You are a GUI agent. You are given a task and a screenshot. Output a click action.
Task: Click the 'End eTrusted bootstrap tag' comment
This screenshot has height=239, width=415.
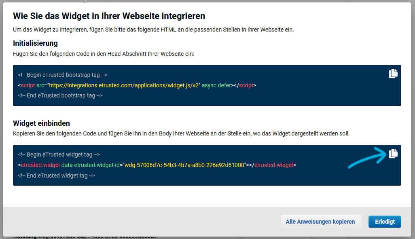click(60, 95)
